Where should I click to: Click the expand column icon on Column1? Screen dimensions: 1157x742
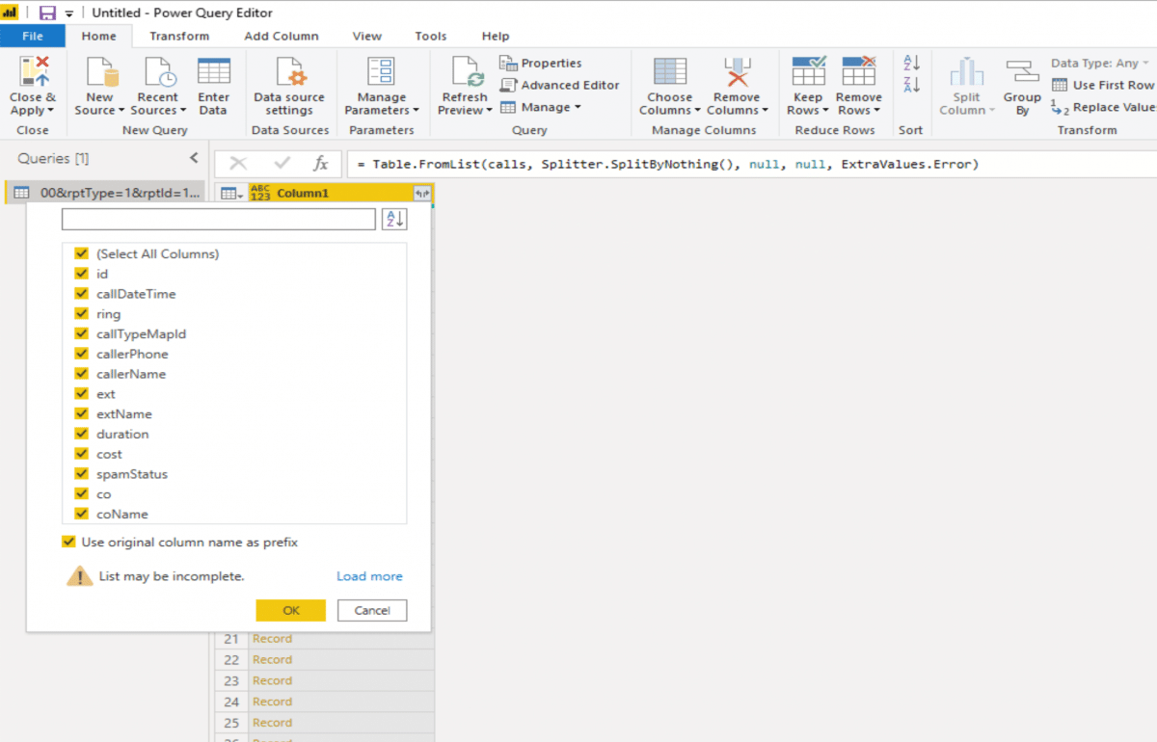coord(422,194)
